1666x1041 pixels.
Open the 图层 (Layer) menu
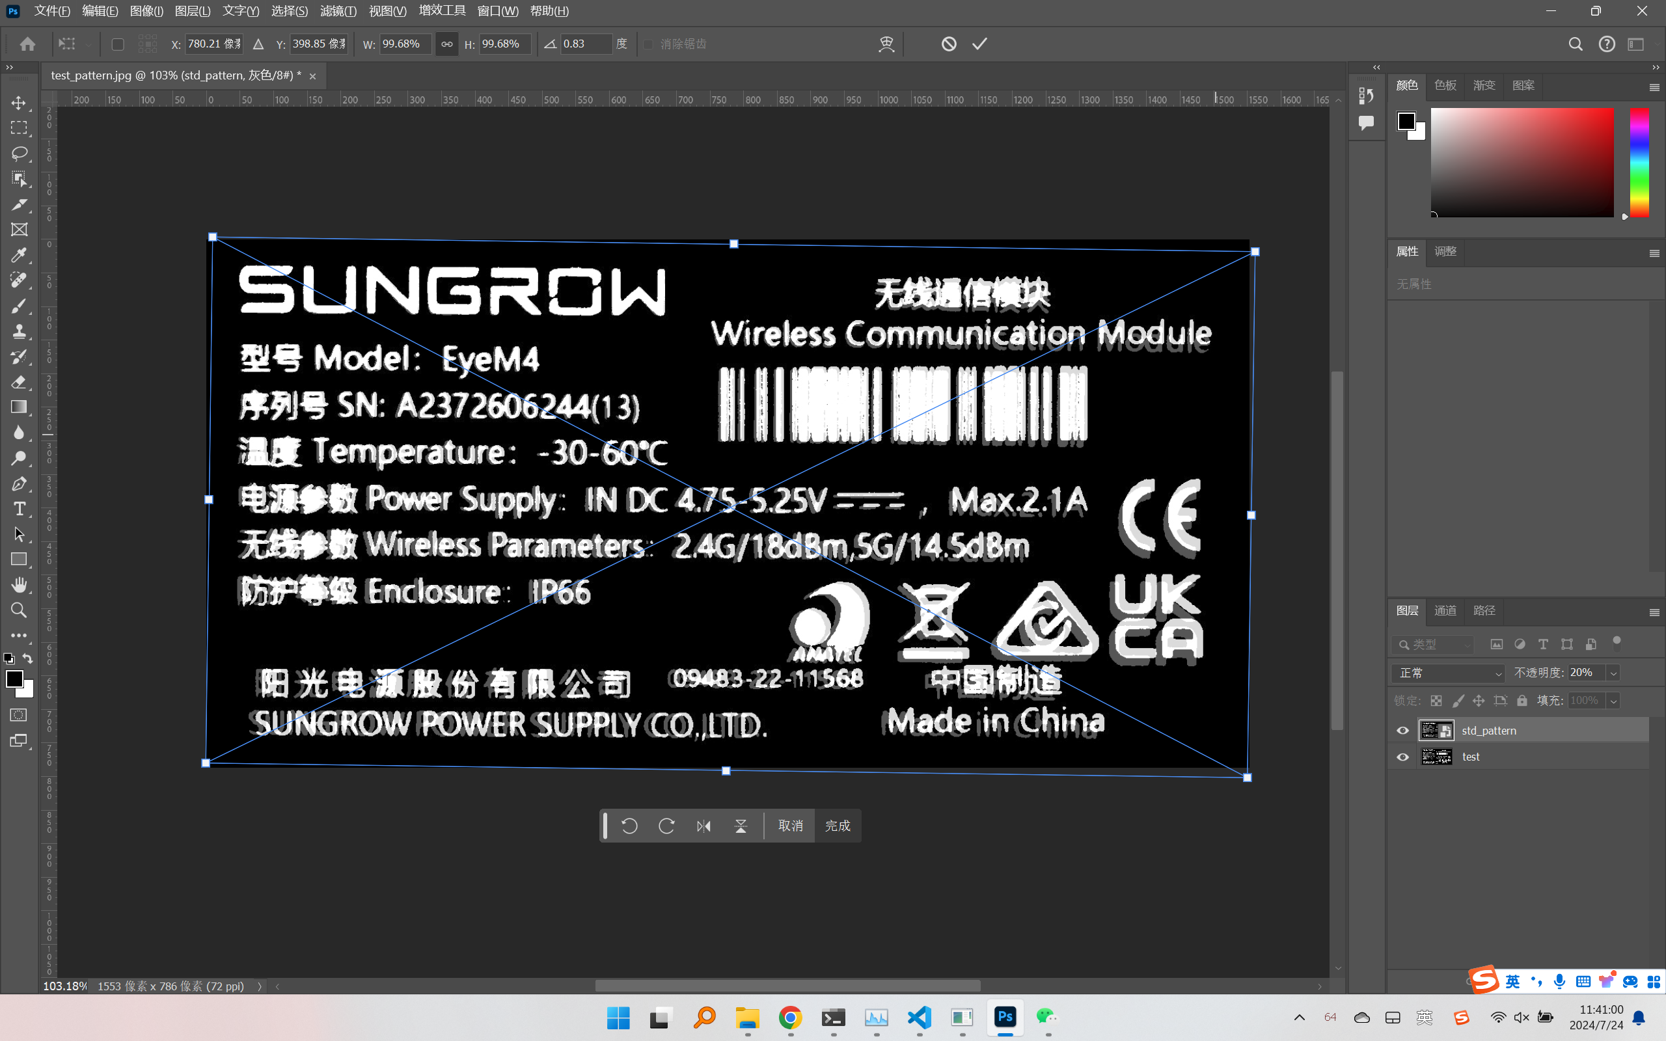tap(193, 11)
